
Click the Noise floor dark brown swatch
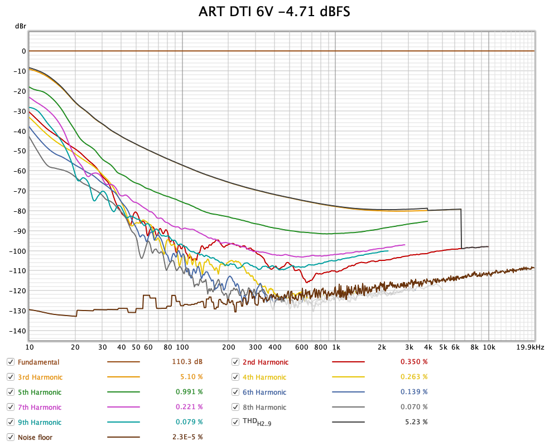pos(124,437)
